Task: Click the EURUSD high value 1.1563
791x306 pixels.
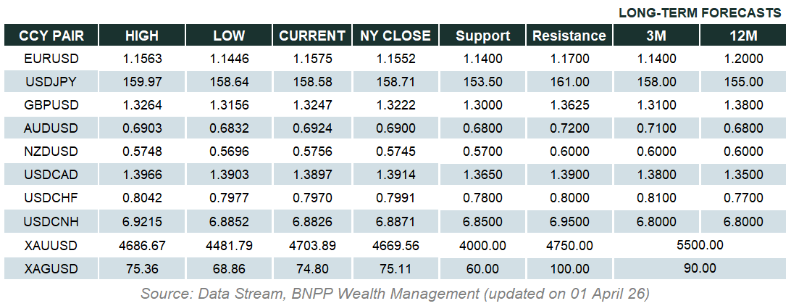Action: coord(142,59)
